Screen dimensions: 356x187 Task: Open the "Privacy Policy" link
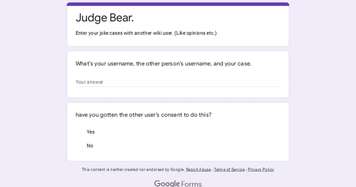[261, 169]
